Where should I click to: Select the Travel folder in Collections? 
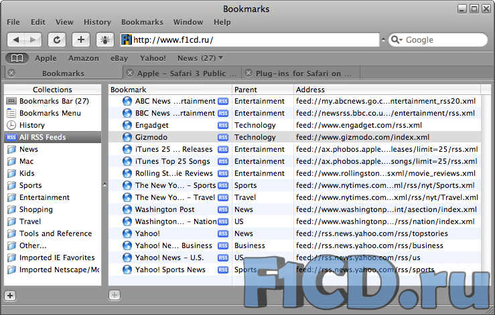coord(53,221)
